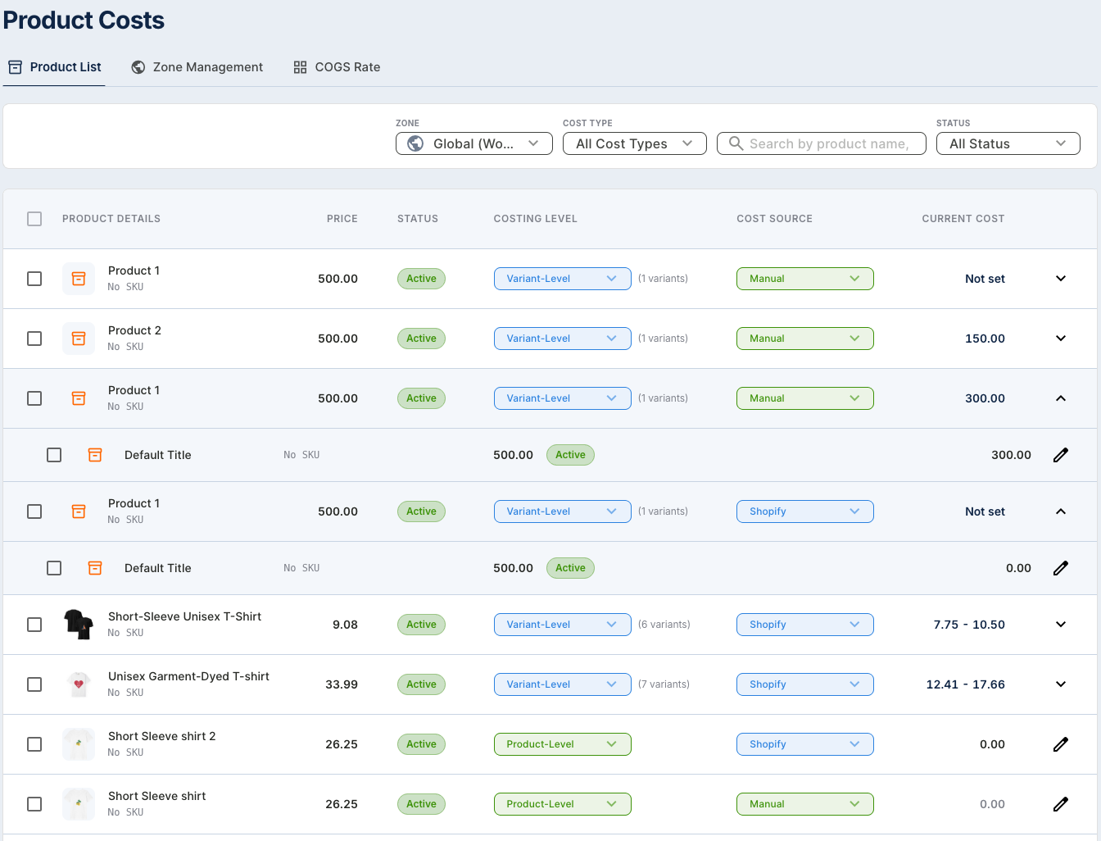
Task: Expand Short-Sleeve Unisex T-Shirt variants chevron
Action: click(x=1061, y=625)
